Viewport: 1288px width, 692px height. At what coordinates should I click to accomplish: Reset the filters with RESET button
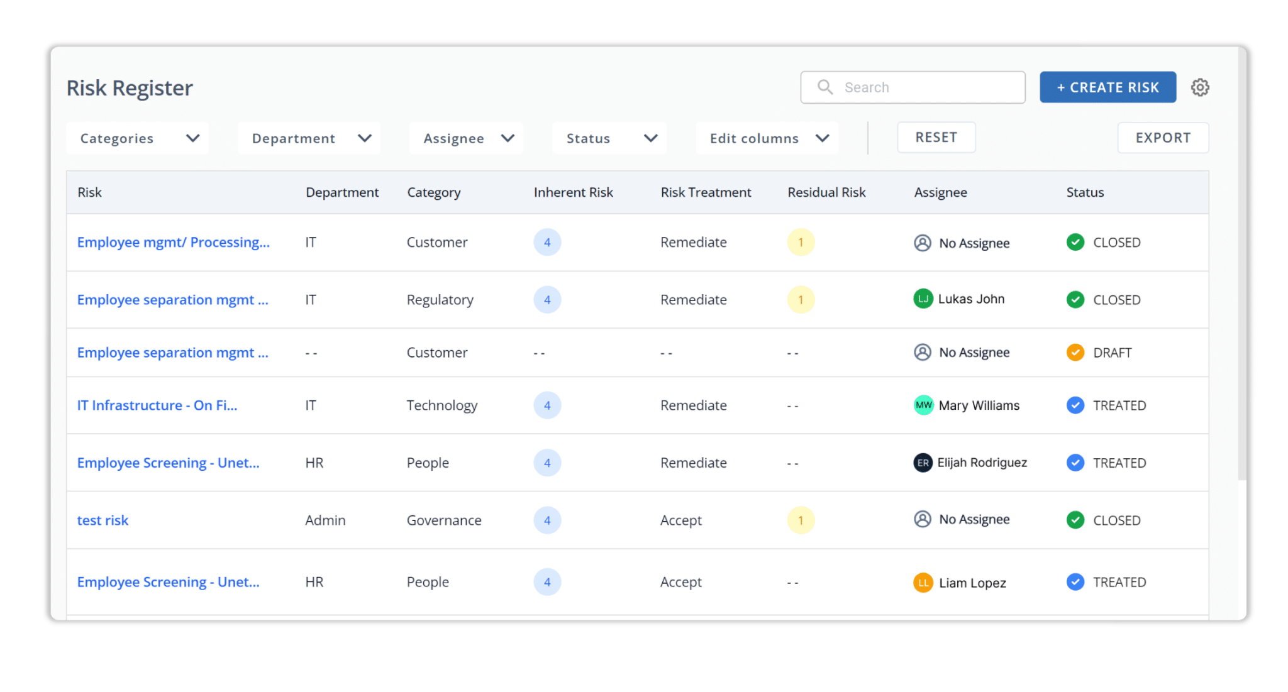[936, 138]
